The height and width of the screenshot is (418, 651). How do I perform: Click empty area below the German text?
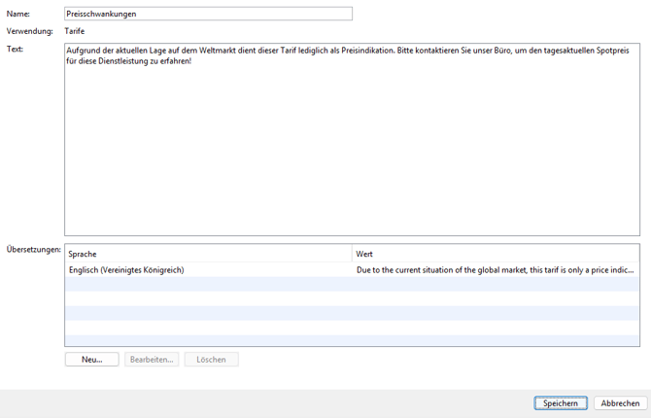[352, 156]
